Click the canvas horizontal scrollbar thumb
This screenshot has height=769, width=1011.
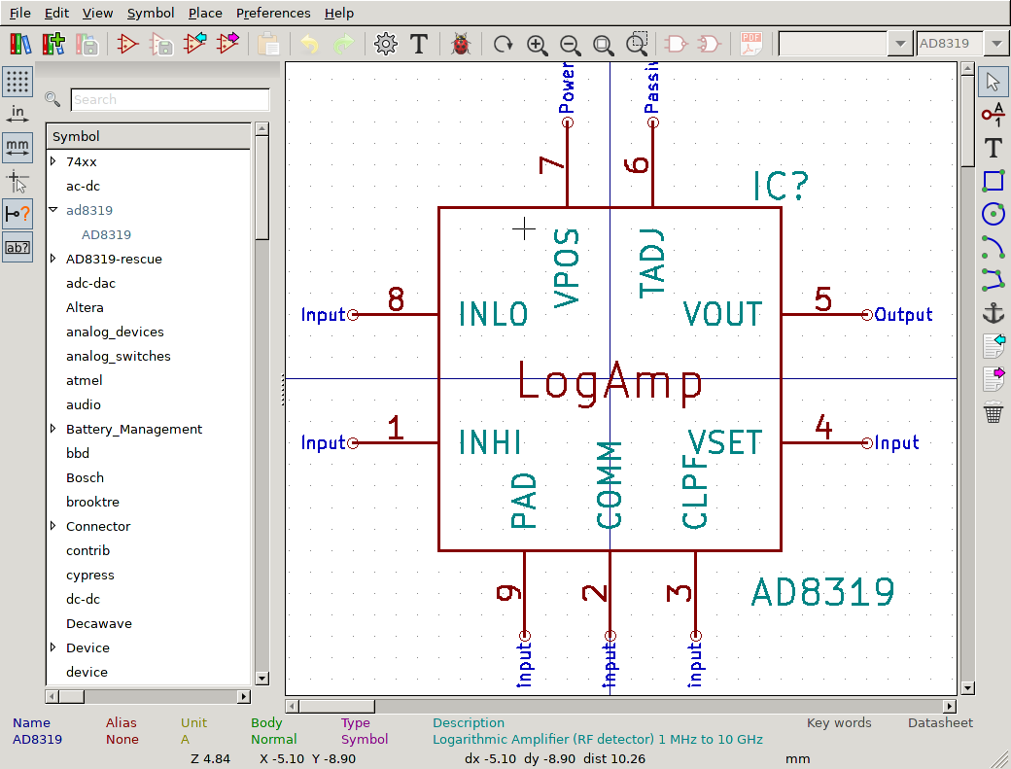click(336, 706)
